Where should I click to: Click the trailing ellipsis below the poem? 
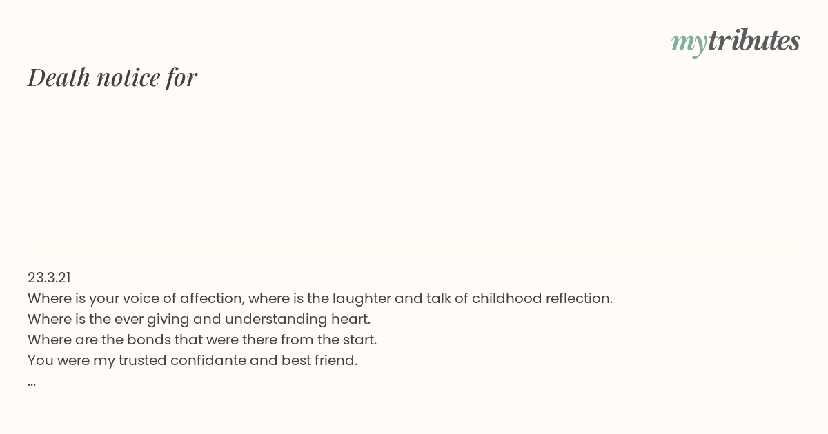32,382
